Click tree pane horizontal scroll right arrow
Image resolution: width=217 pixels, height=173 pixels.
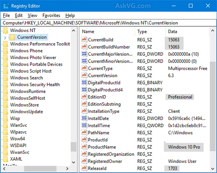[67, 169]
